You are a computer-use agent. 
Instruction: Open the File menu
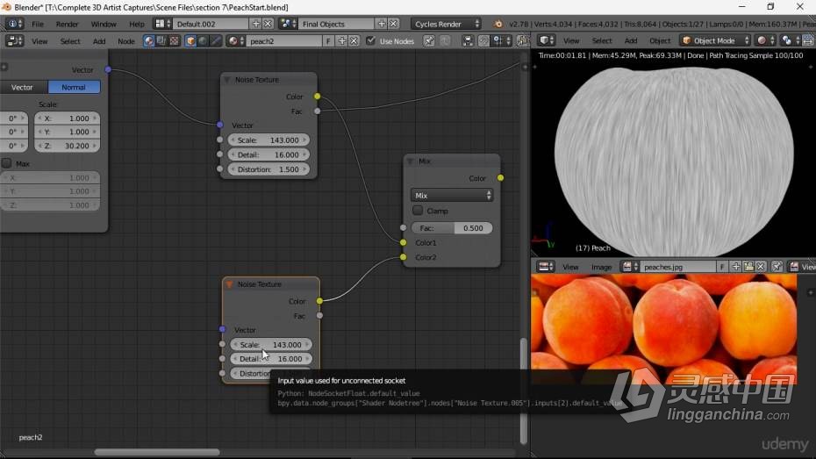tap(38, 24)
